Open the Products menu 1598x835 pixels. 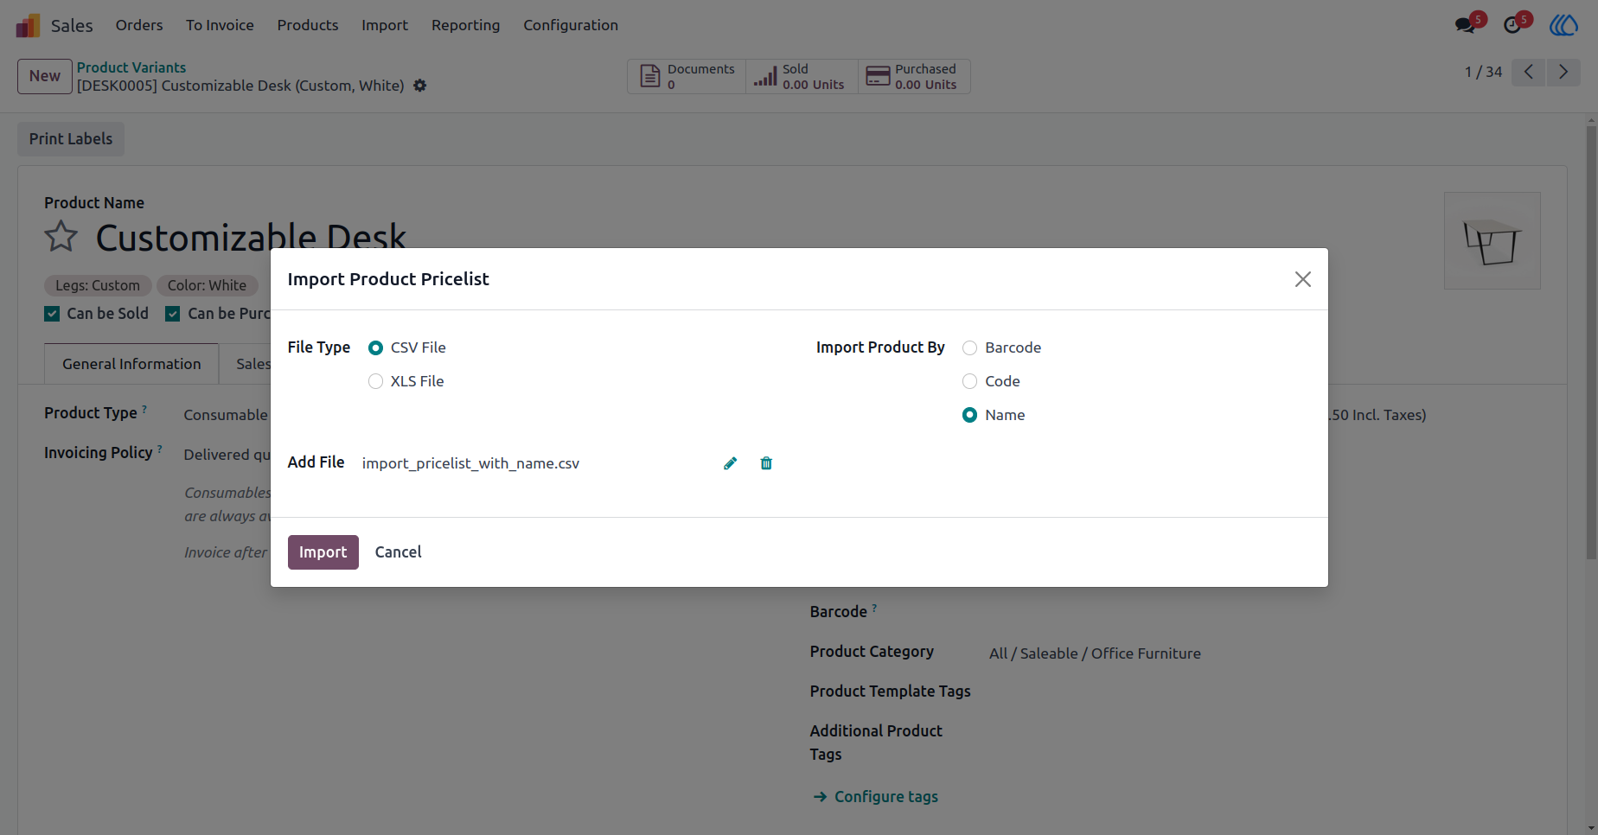308,25
